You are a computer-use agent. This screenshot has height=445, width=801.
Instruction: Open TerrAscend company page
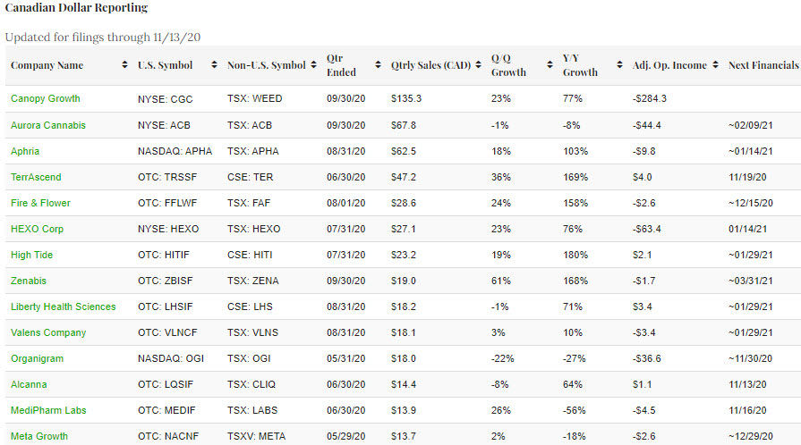tap(36, 177)
